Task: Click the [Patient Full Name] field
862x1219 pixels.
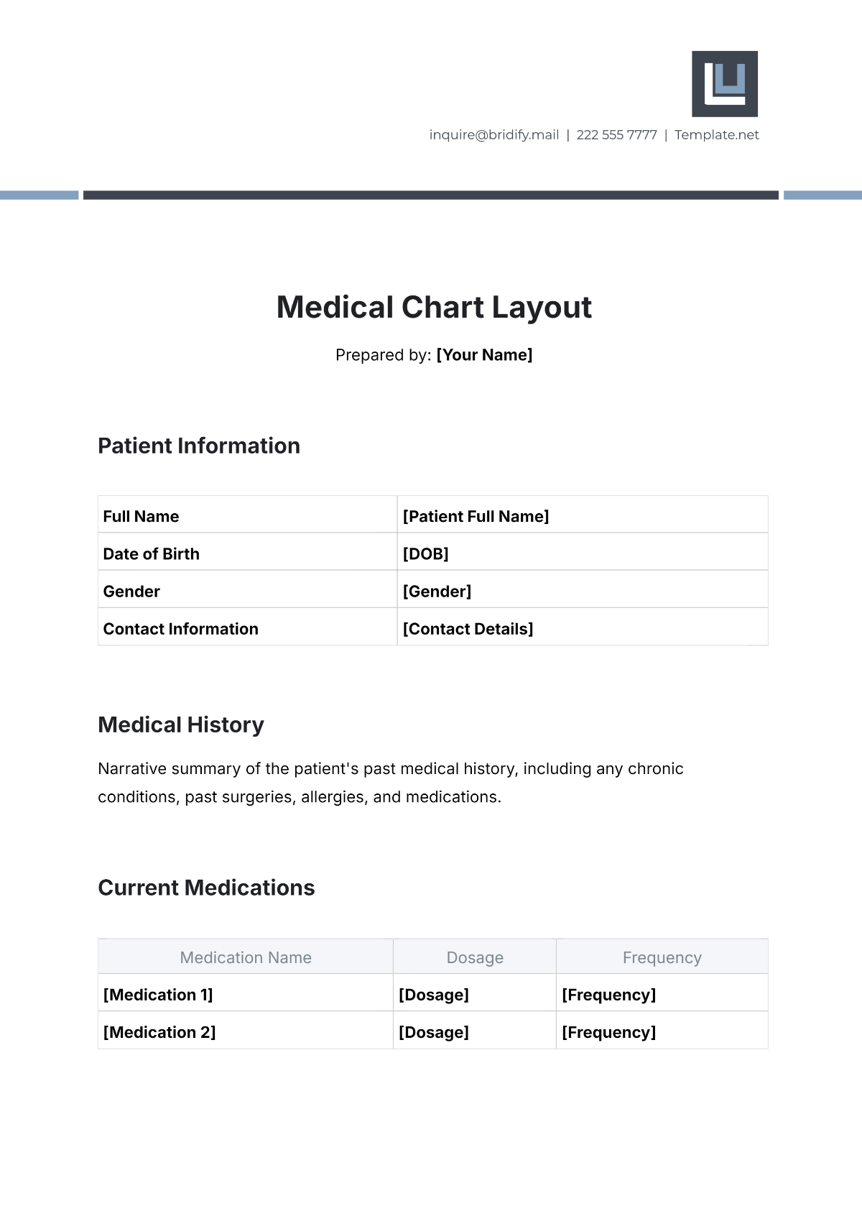Action: tap(476, 516)
